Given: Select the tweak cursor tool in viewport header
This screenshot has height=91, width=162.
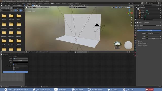Looking at the screenshot, I should click(30, 5).
